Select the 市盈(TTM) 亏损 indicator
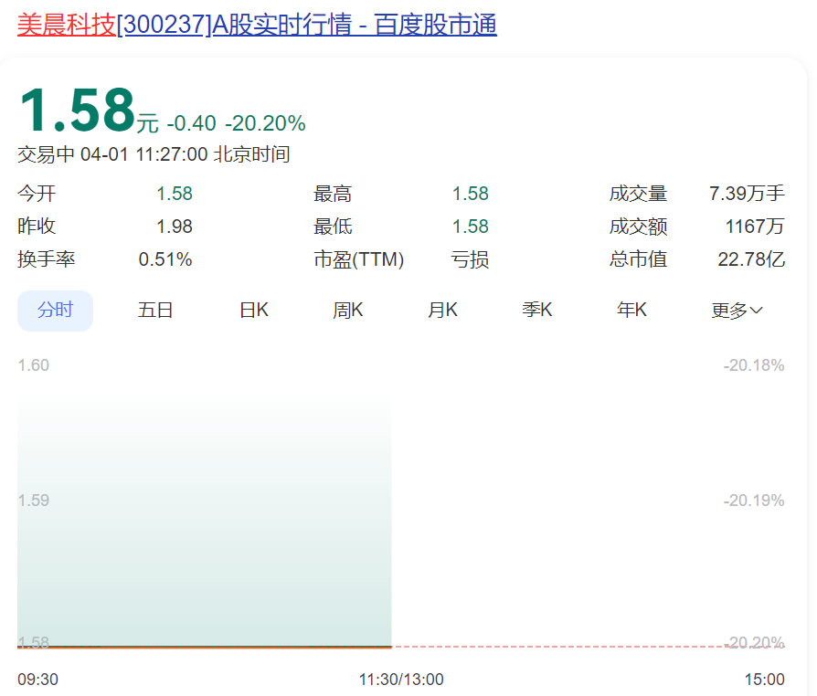 pos(471,258)
